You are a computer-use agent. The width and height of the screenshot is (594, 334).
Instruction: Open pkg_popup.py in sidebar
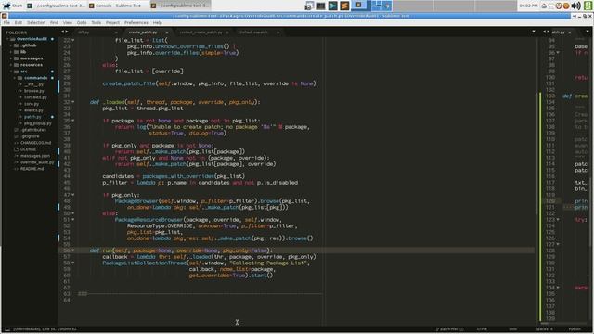point(37,123)
